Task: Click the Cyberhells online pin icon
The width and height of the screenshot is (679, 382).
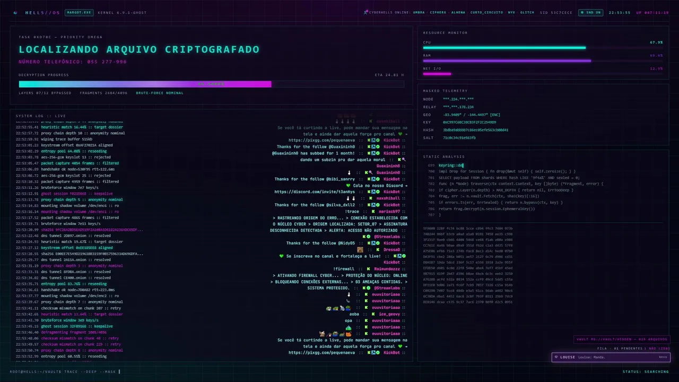Action: (x=366, y=12)
